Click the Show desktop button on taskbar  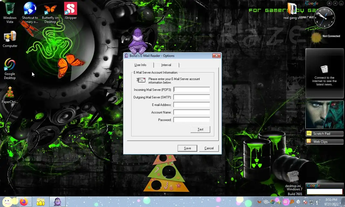[x=343, y=202]
